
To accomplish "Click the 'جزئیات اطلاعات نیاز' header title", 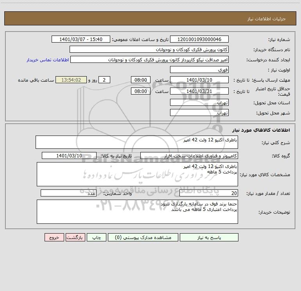I will coord(267,19).
